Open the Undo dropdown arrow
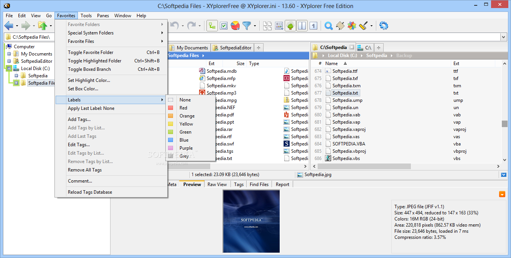Image resolution: width=511 pixels, height=258 pixels. (x=183, y=26)
